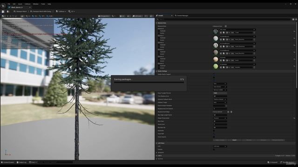Click the green Element 5 material thumbnail

[x=216, y=66]
